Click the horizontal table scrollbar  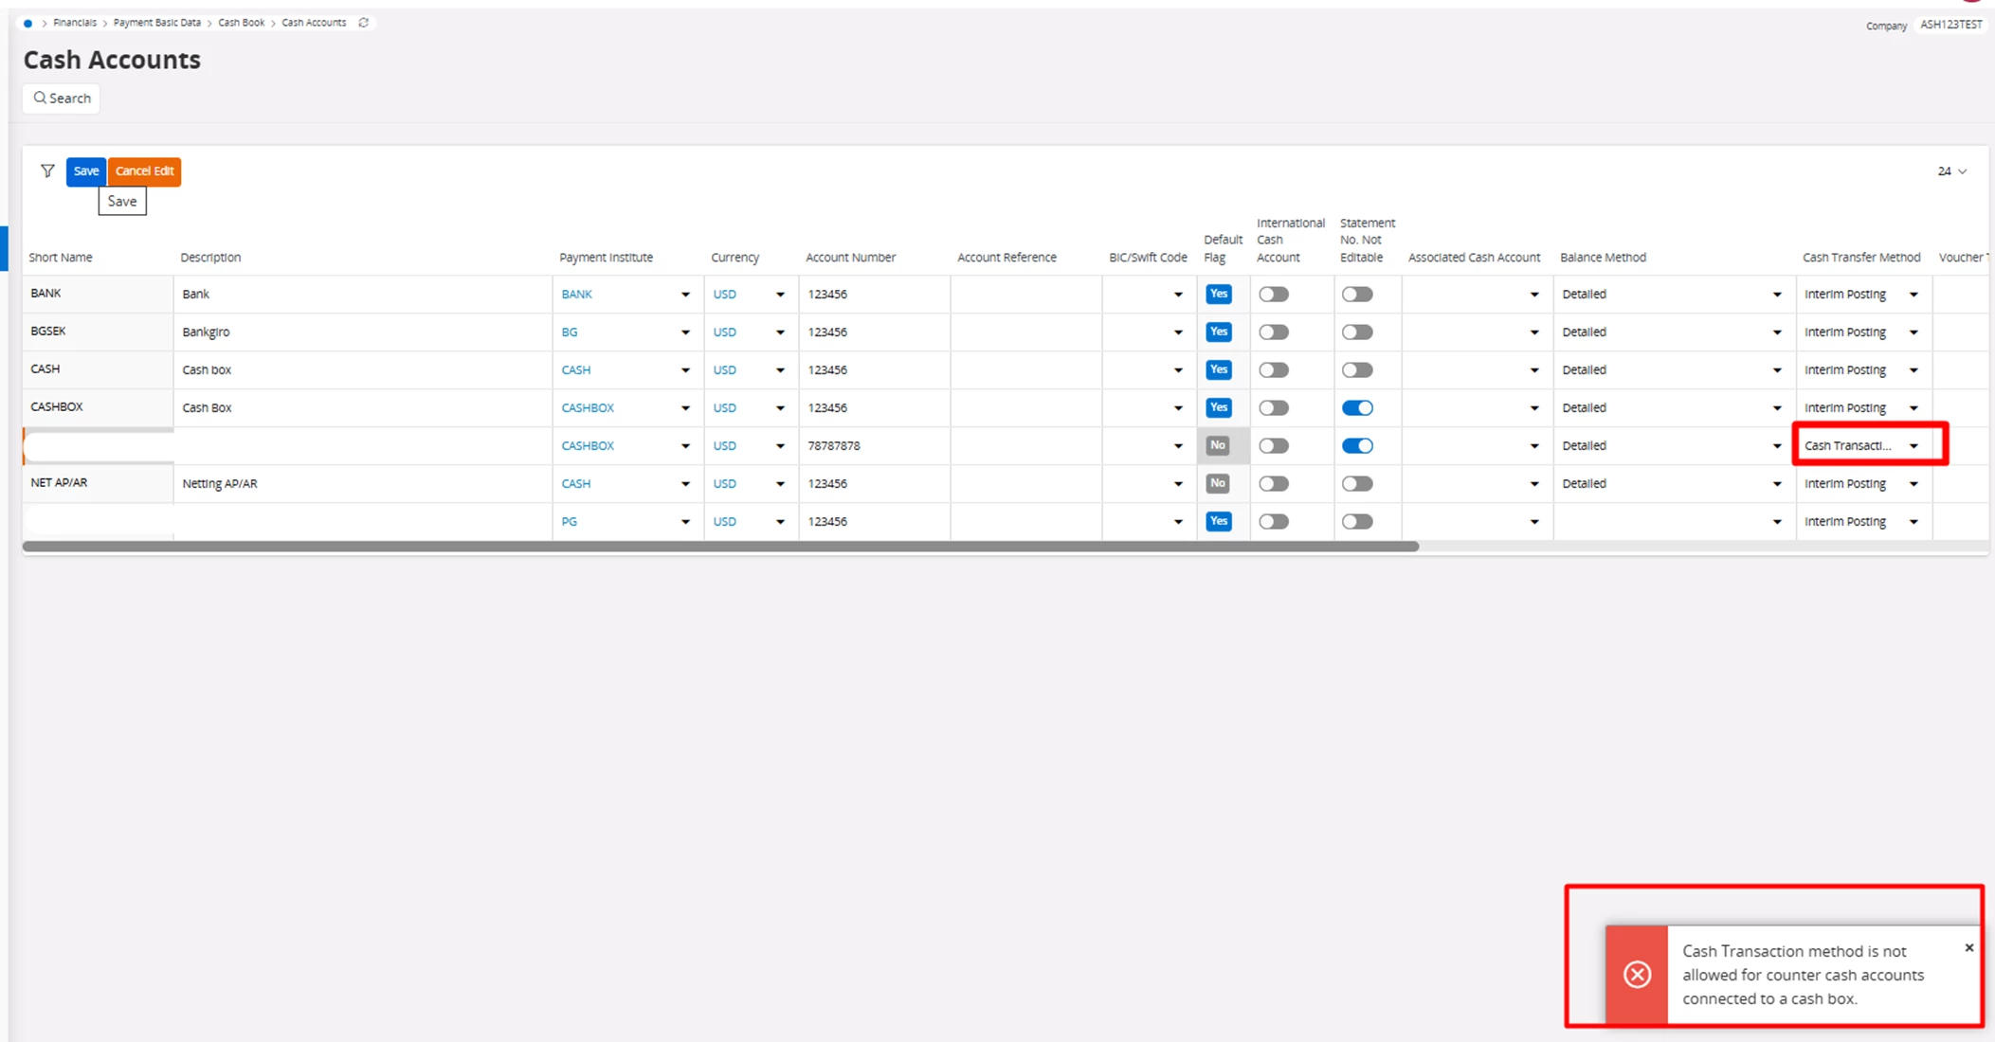[720, 547]
